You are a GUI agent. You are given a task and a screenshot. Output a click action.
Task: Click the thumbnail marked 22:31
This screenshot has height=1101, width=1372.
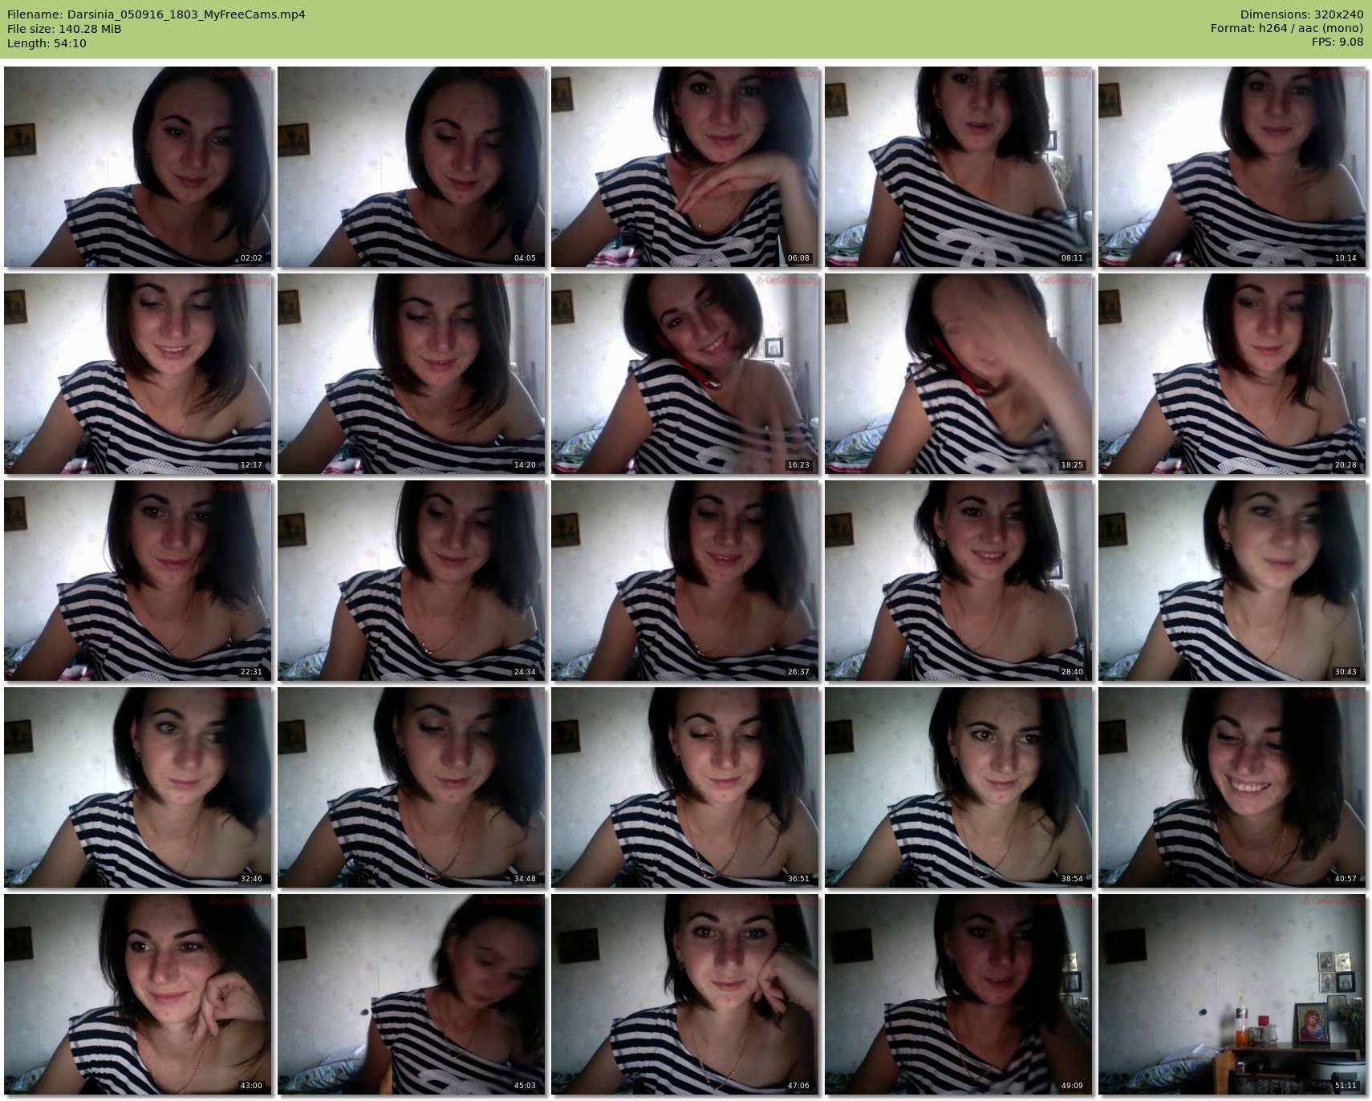point(138,581)
